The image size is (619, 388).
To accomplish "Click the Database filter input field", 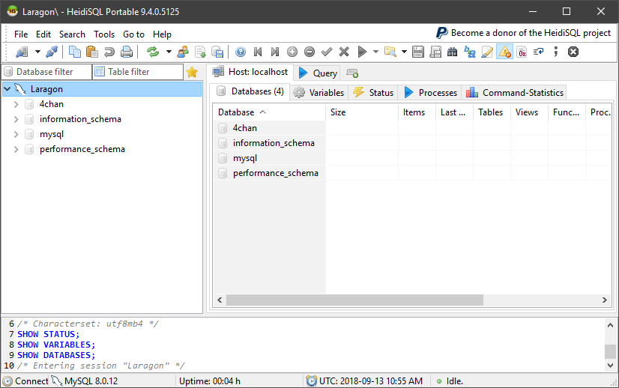I will tap(47, 72).
